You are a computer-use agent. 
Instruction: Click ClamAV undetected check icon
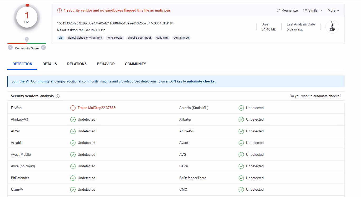73,190
